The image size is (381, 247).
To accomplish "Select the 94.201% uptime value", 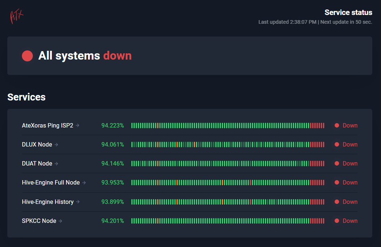I will click(112, 221).
